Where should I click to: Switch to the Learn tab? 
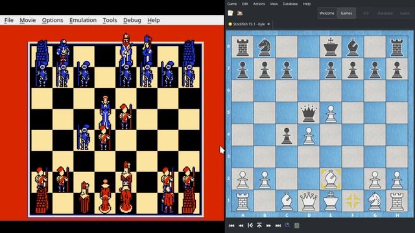point(405,13)
